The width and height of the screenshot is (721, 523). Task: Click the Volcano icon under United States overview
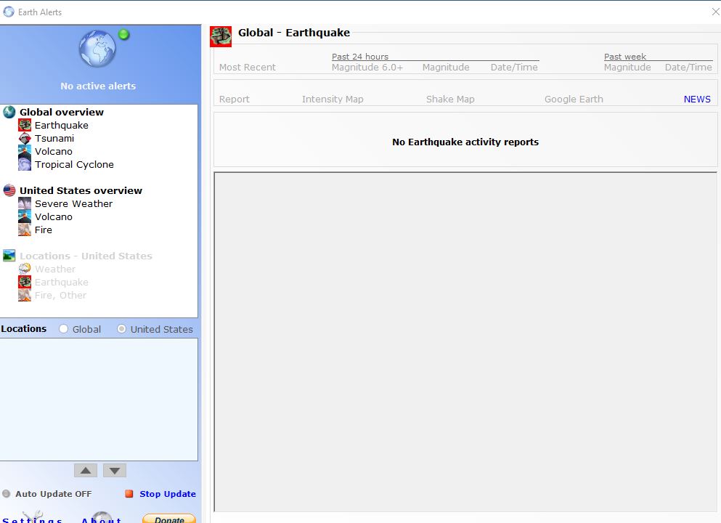point(25,216)
